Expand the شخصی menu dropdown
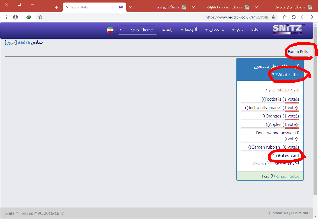This screenshot has width=318, height=219. click(215, 30)
